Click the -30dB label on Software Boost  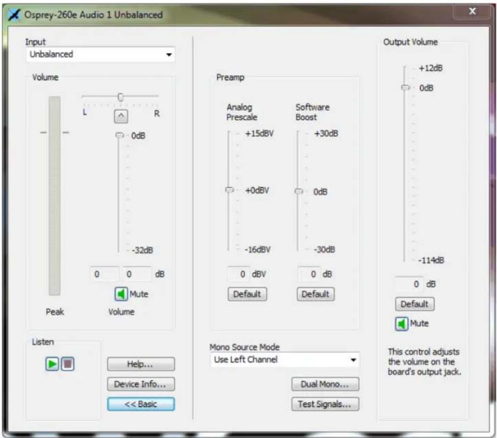tap(324, 250)
